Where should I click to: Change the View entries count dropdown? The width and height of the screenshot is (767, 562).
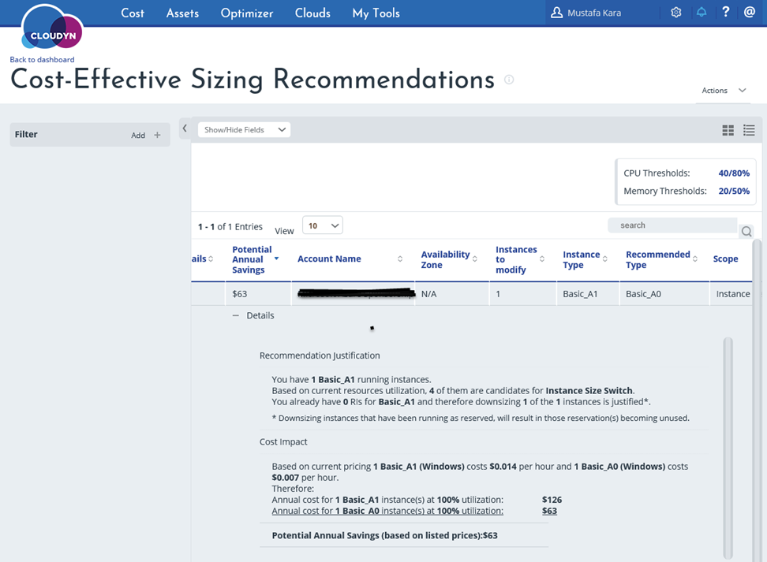click(323, 225)
